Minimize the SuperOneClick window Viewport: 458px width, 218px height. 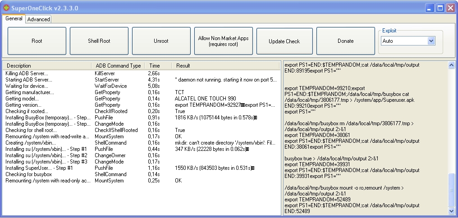(x=429, y=8)
